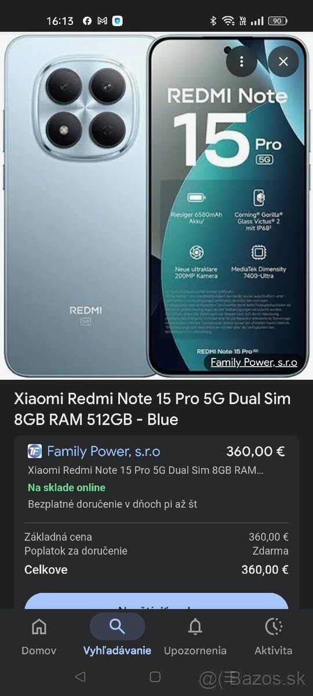Tap the battery level indicator
The image size is (313, 696).
277,21
